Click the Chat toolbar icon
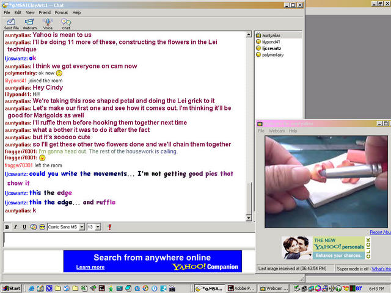Viewport: 391px width, 293px height. [x=66, y=24]
